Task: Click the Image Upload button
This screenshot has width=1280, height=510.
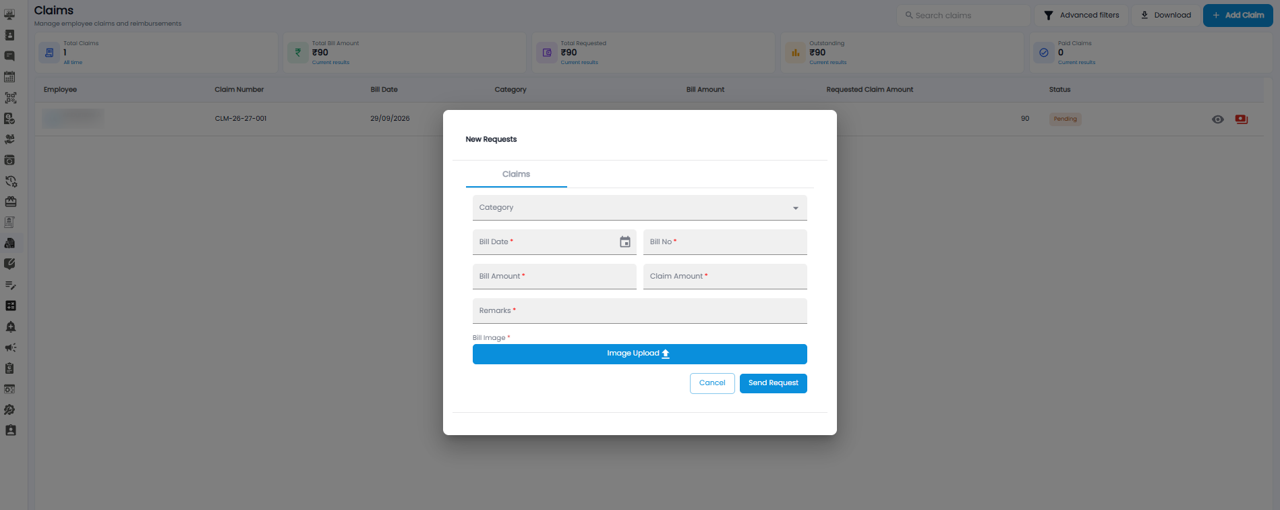Action: 639,353
